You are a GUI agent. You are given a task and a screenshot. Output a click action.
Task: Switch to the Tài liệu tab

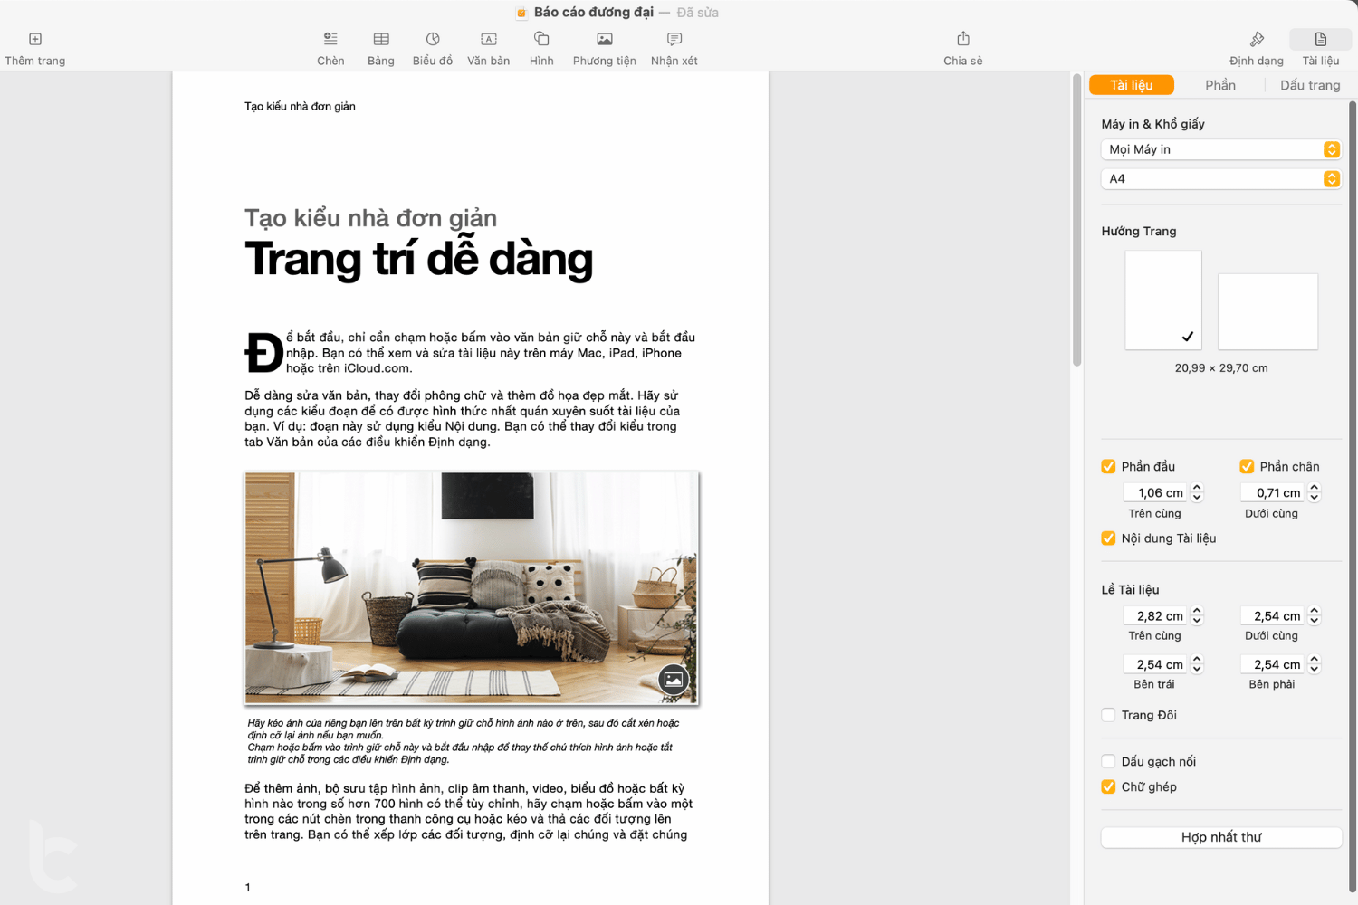point(1132,85)
